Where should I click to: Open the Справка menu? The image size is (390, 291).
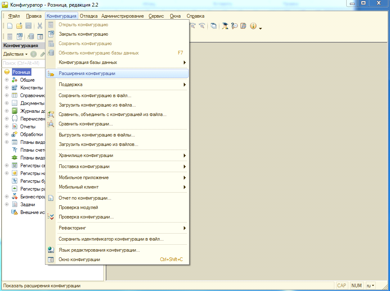[196, 16]
